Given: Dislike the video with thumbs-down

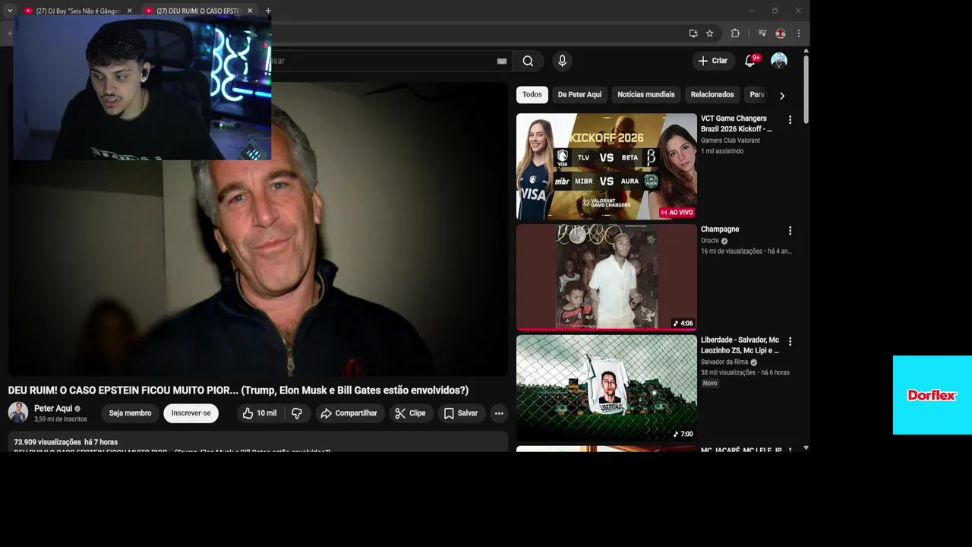Looking at the screenshot, I should [x=297, y=413].
